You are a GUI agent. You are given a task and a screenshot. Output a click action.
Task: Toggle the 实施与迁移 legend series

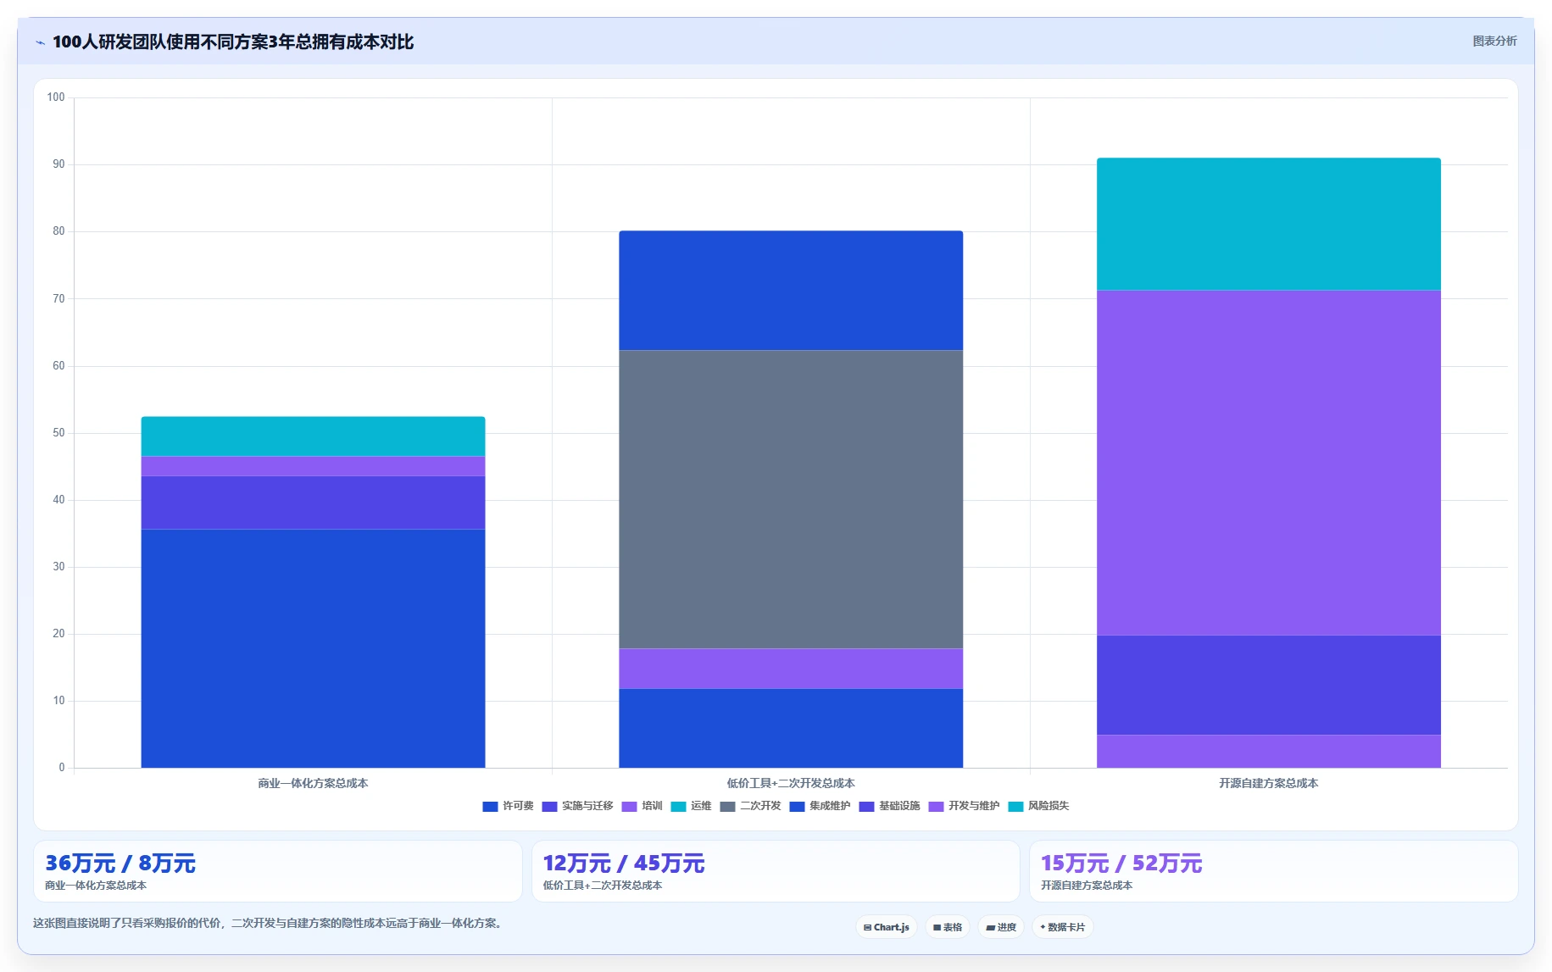[577, 806]
